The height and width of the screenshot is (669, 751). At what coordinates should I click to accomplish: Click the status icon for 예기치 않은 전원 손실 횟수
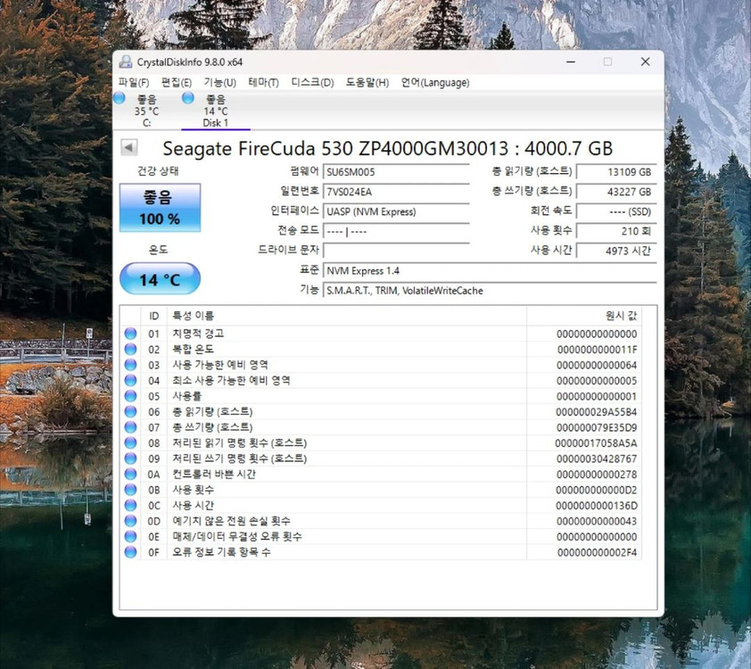pos(132,521)
